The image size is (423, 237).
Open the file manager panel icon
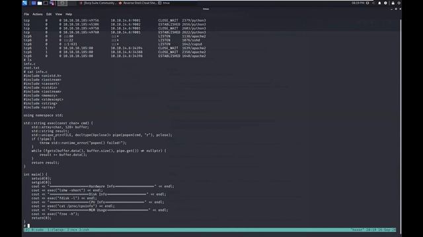pyautogui.click(x=40, y=3)
